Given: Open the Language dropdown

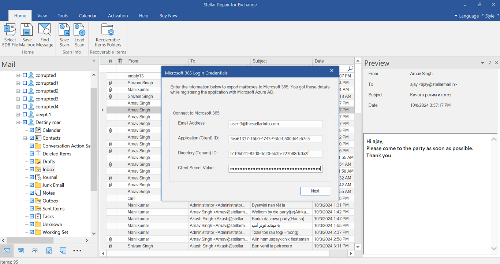Looking at the screenshot, I should tap(469, 16).
